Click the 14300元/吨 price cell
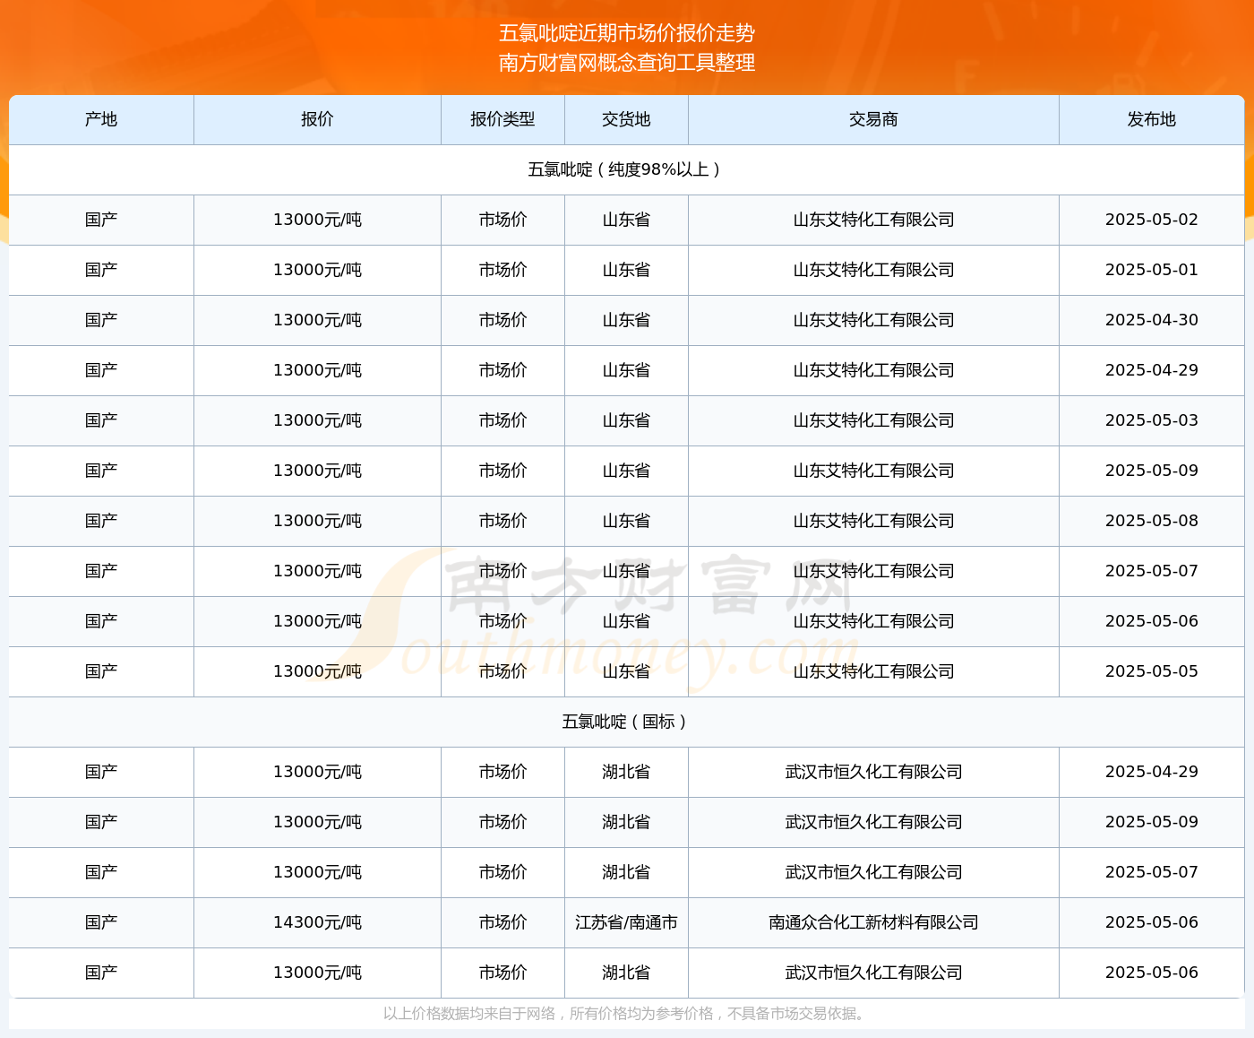 (317, 922)
